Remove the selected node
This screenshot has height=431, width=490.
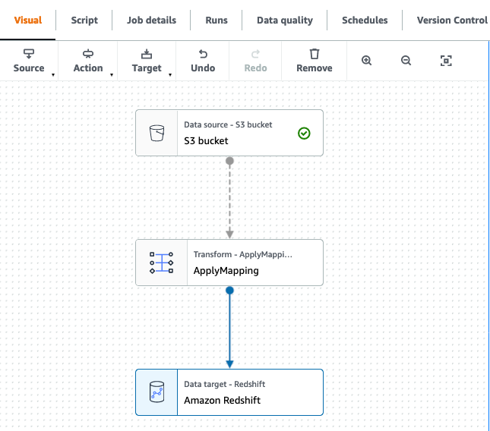tap(315, 61)
